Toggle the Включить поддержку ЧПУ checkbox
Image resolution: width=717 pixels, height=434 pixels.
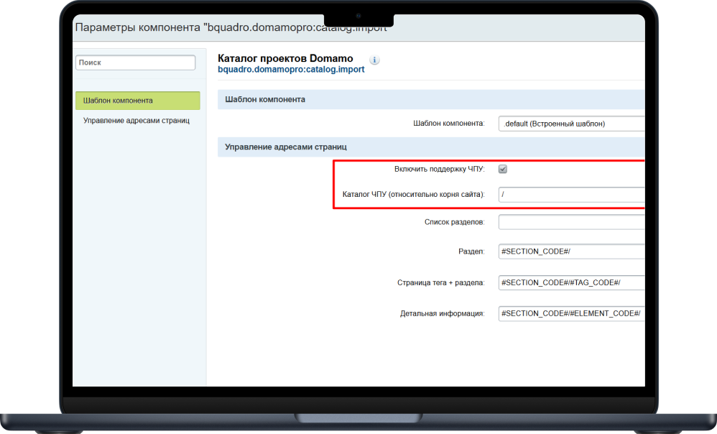pos(503,169)
